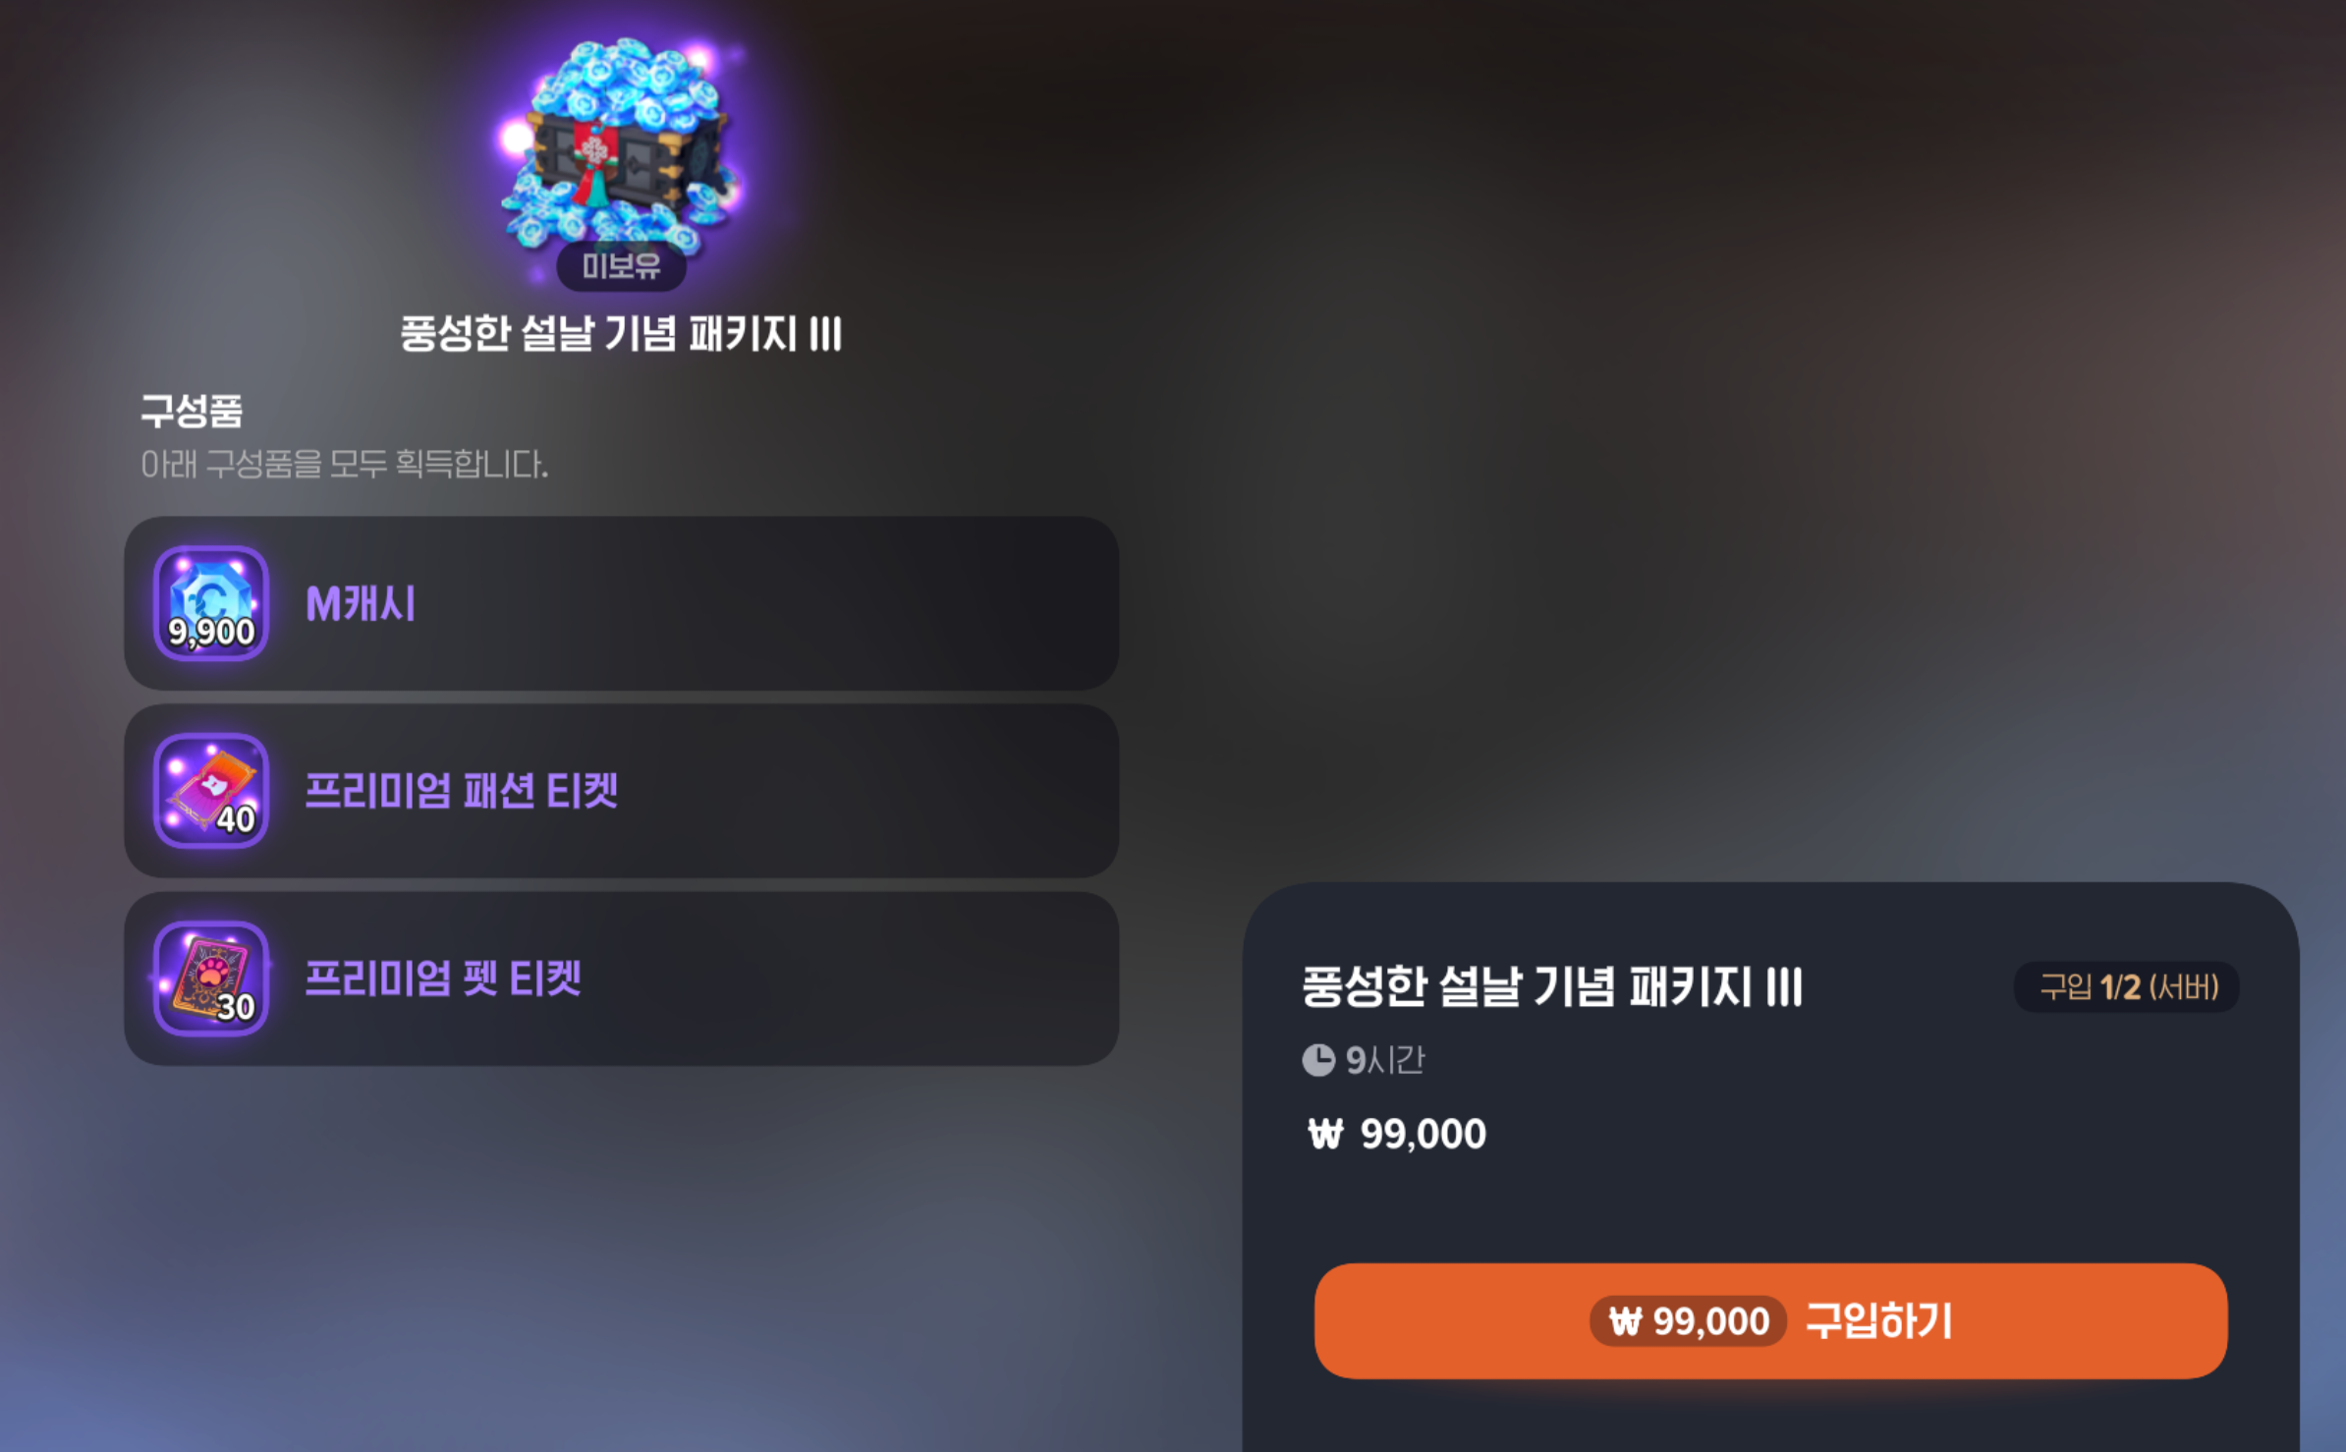Click the treasure chest package image
2346x1452 pixels.
pyautogui.click(x=619, y=145)
